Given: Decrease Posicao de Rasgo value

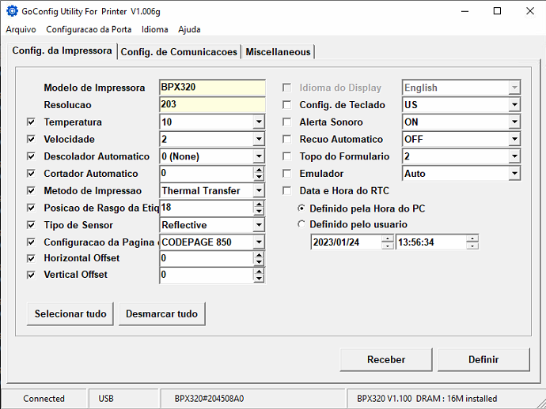Looking at the screenshot, I should (x=259, y=211).
